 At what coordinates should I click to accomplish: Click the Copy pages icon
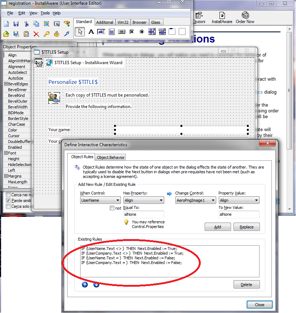(36, 24)
